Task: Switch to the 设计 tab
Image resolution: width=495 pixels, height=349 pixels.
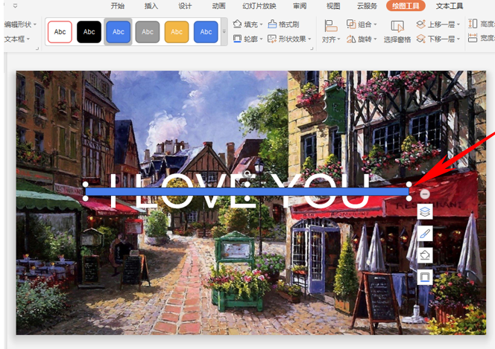Action: (x=185, y=6)
